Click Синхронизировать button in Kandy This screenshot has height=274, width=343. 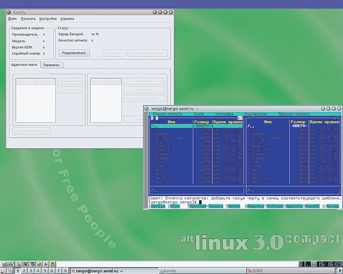(32, 131)
